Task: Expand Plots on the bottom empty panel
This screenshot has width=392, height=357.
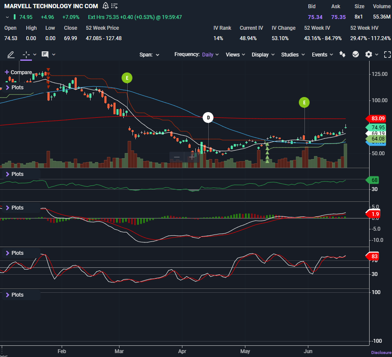Action: click(x=15, y=295)
